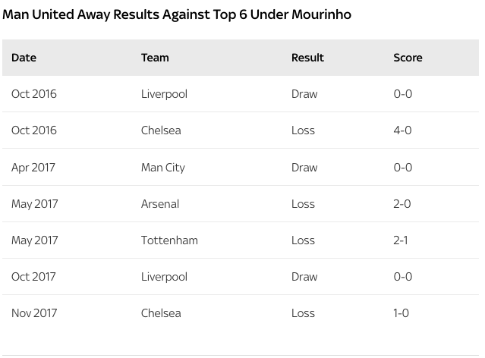The image size is (485, 358).
Task: Click the Nov 2017 date cell
Action: [34, 313]
